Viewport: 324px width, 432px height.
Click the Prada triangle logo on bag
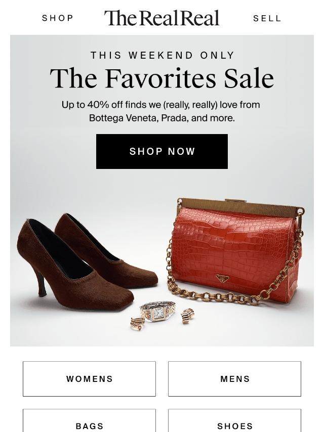[222, 278]
